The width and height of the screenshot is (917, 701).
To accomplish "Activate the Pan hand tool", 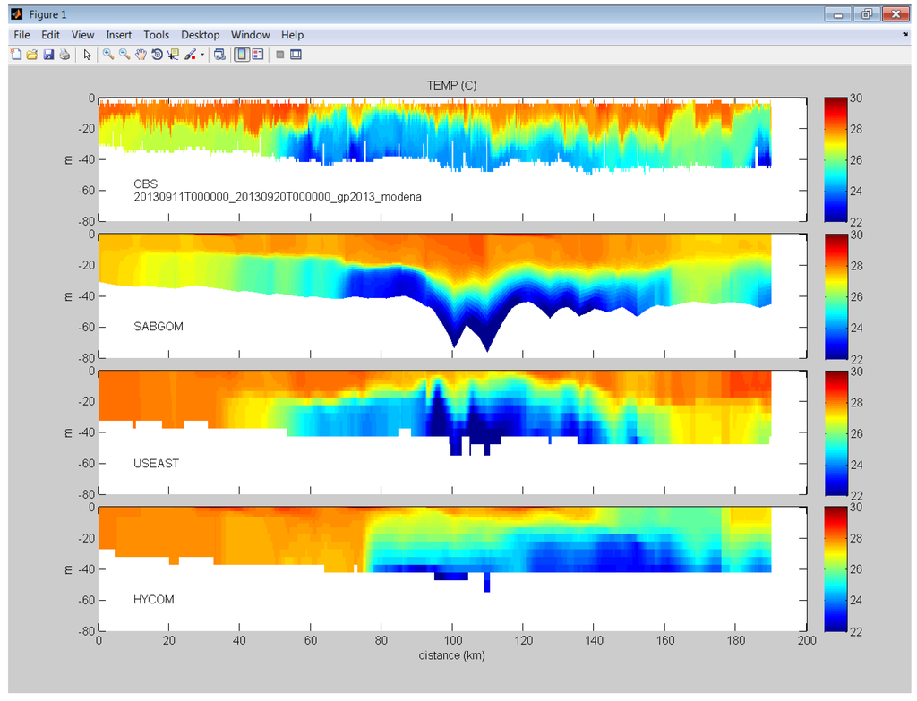I will (141, 55).
